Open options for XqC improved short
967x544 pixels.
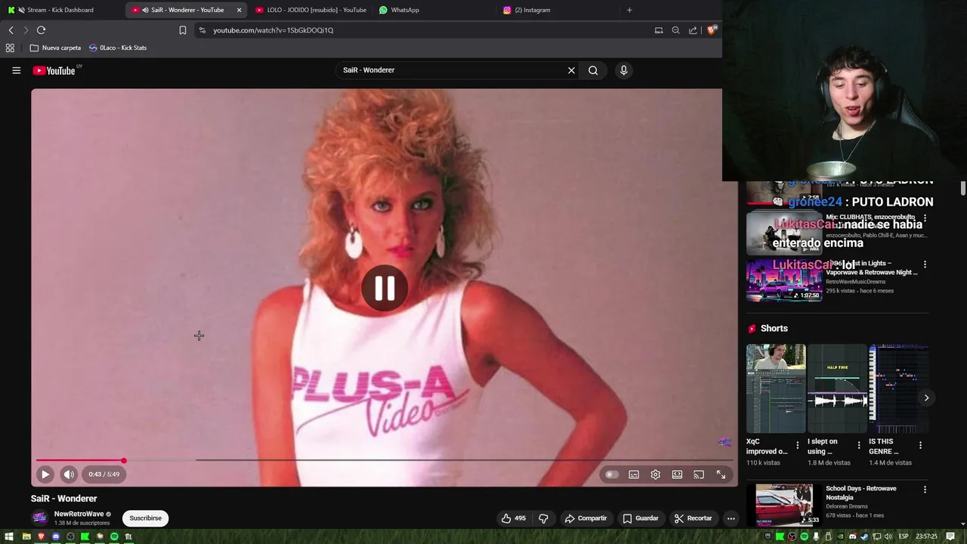tap(797, 446)
